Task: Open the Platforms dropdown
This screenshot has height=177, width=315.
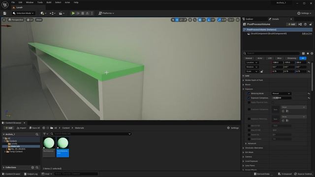Action: point(106,13)
